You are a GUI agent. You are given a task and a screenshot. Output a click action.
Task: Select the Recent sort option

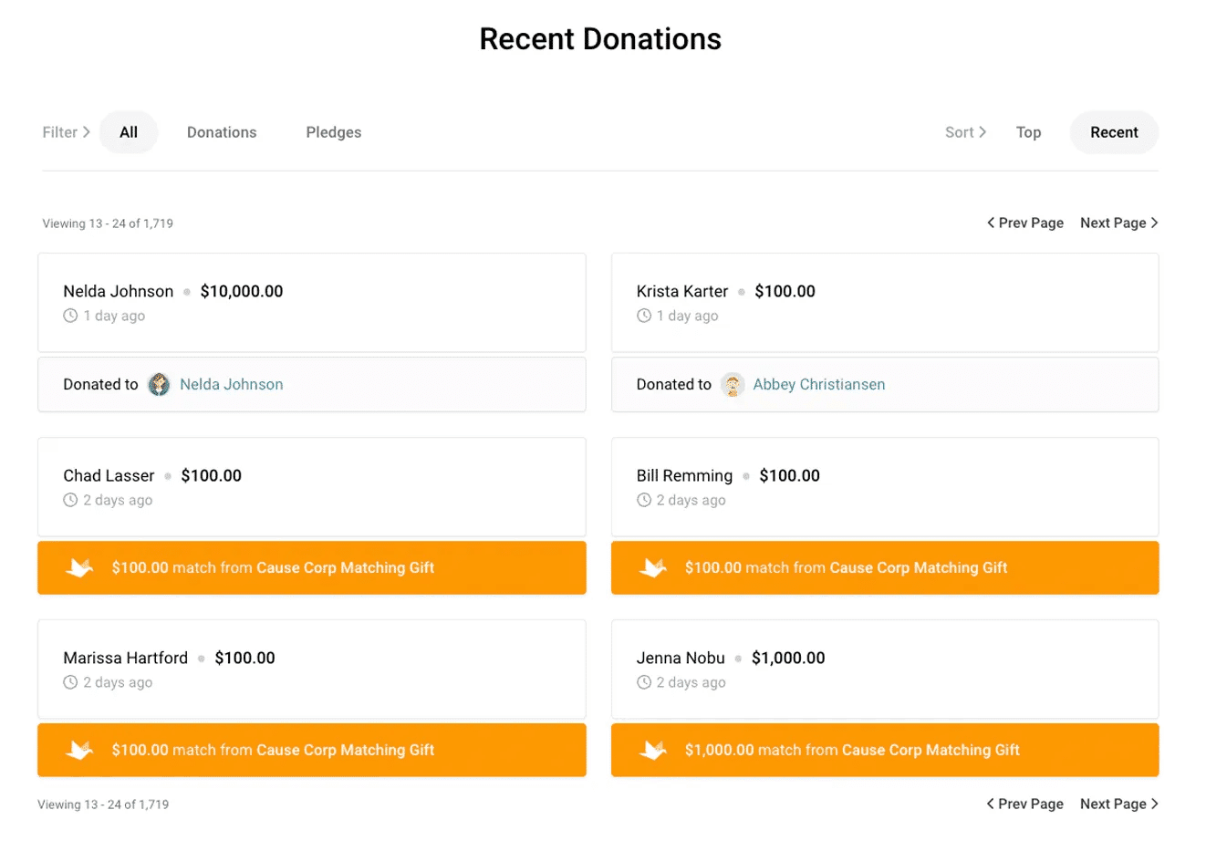pyautogui.click(x=1114, y=131)
